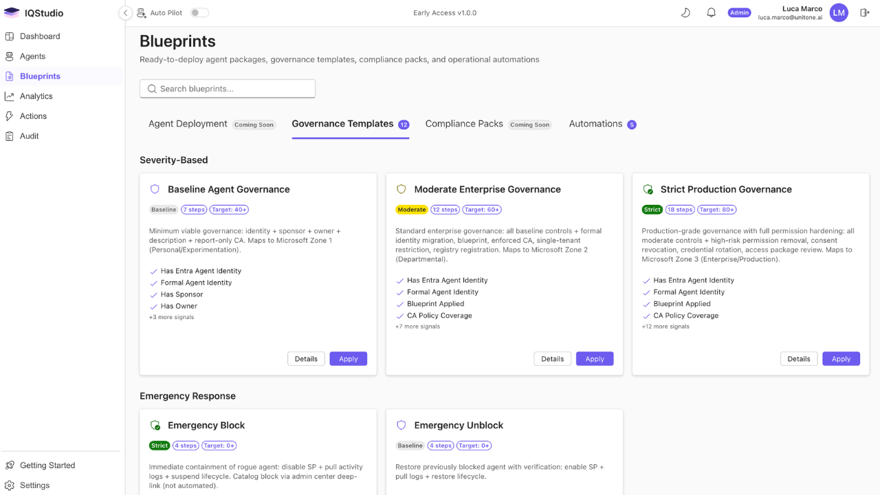This screenshot has width=880, height=495.
Task: Click the luca.marco@unitone.ai email text
Action: tap(790, 18)
